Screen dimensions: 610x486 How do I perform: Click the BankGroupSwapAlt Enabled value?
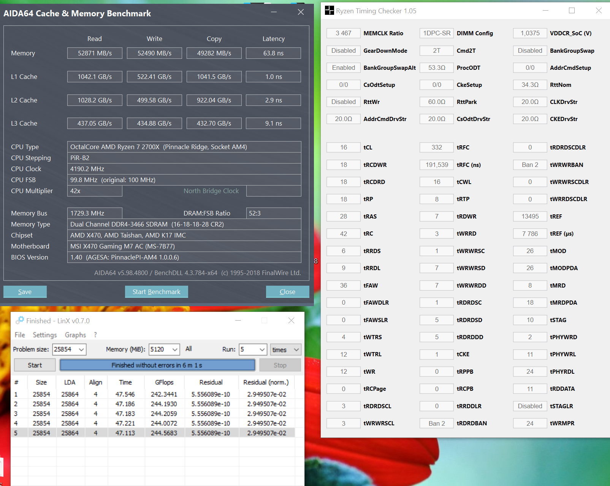(344, 68)
